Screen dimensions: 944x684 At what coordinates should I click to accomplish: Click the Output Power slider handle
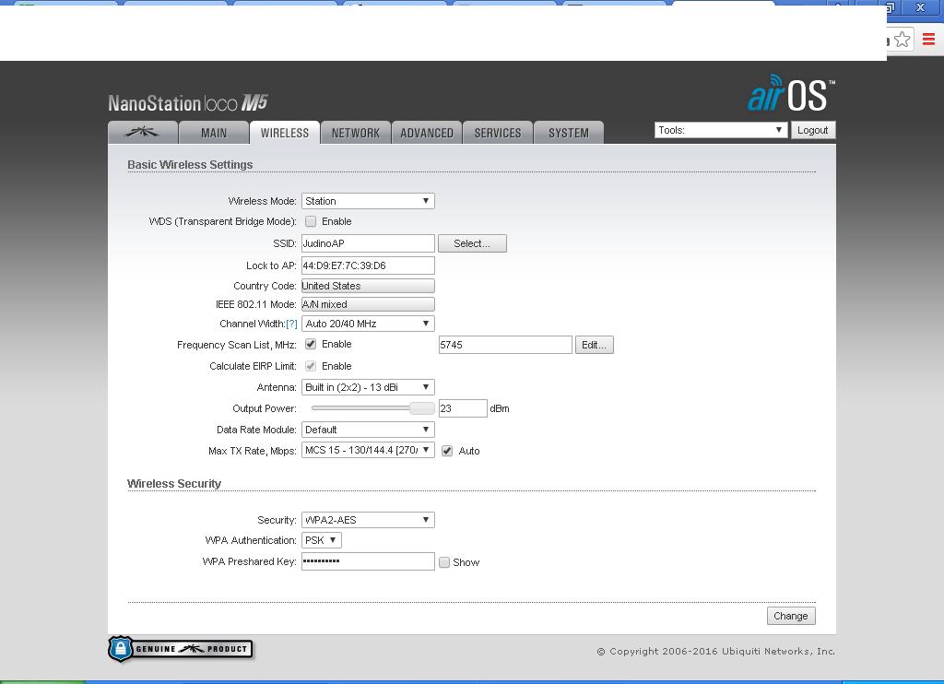422,408
